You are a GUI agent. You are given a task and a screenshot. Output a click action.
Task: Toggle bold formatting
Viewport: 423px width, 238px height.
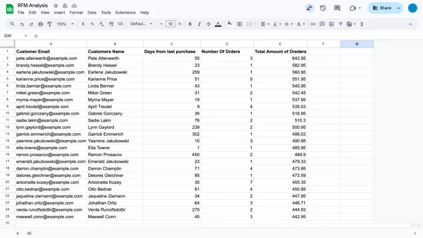[190, 24]
